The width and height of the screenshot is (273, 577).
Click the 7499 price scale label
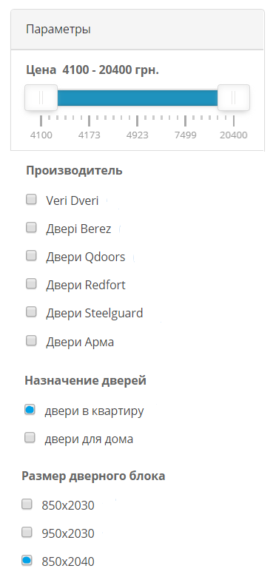click(186, 135)
